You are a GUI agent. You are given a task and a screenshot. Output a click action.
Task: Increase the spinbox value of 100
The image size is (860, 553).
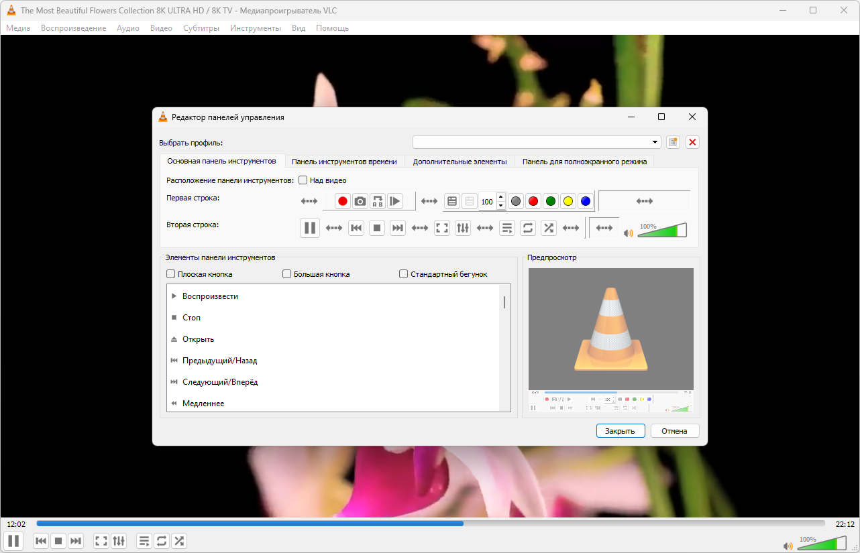pyautogui.click(x=500, y=197)
